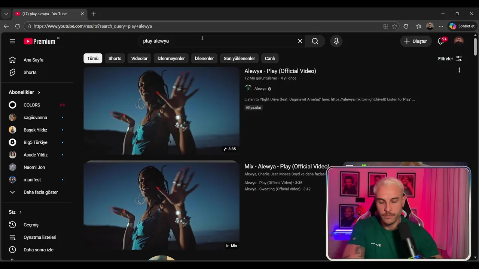Open browser extensions puzzle icon
This screenshot has width=479, height=269.
pos(406,26)
